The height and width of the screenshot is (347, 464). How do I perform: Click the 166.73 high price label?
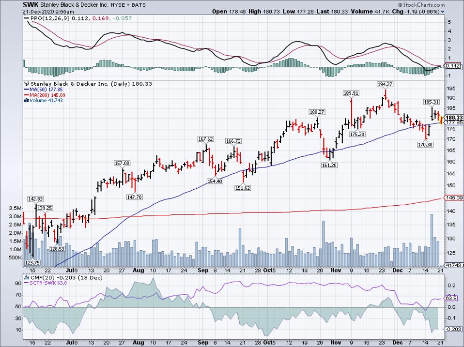click(233, 141)
